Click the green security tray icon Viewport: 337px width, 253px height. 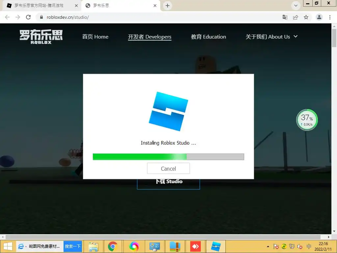tap(284, 246)
